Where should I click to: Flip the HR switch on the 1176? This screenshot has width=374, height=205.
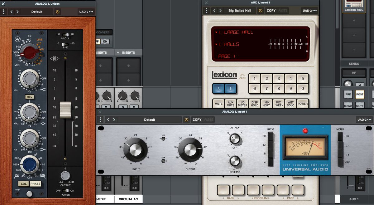163,139
